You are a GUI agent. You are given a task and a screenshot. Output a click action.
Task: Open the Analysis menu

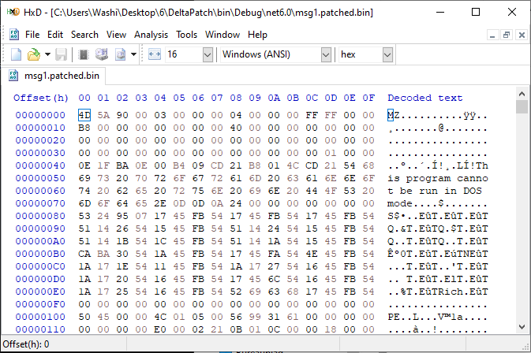point(151,35)
